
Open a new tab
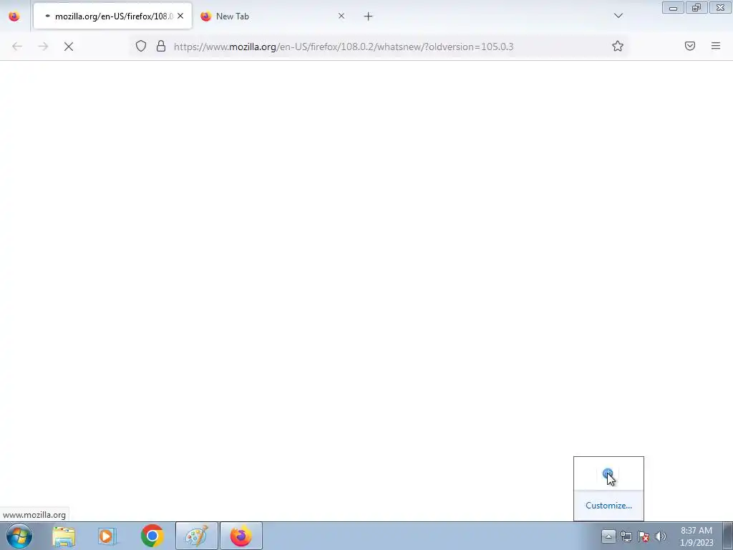369,16
